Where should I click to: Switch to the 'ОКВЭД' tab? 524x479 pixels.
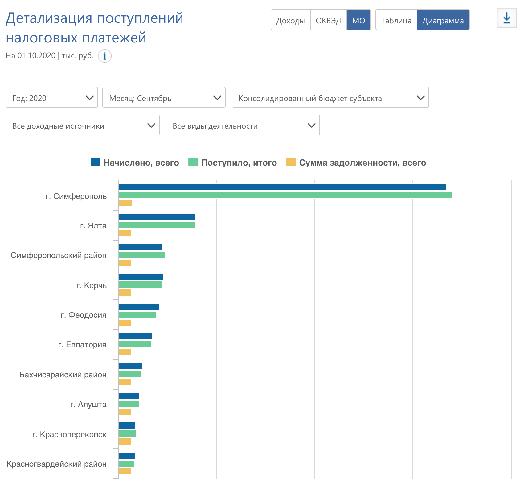coord(328,20)
